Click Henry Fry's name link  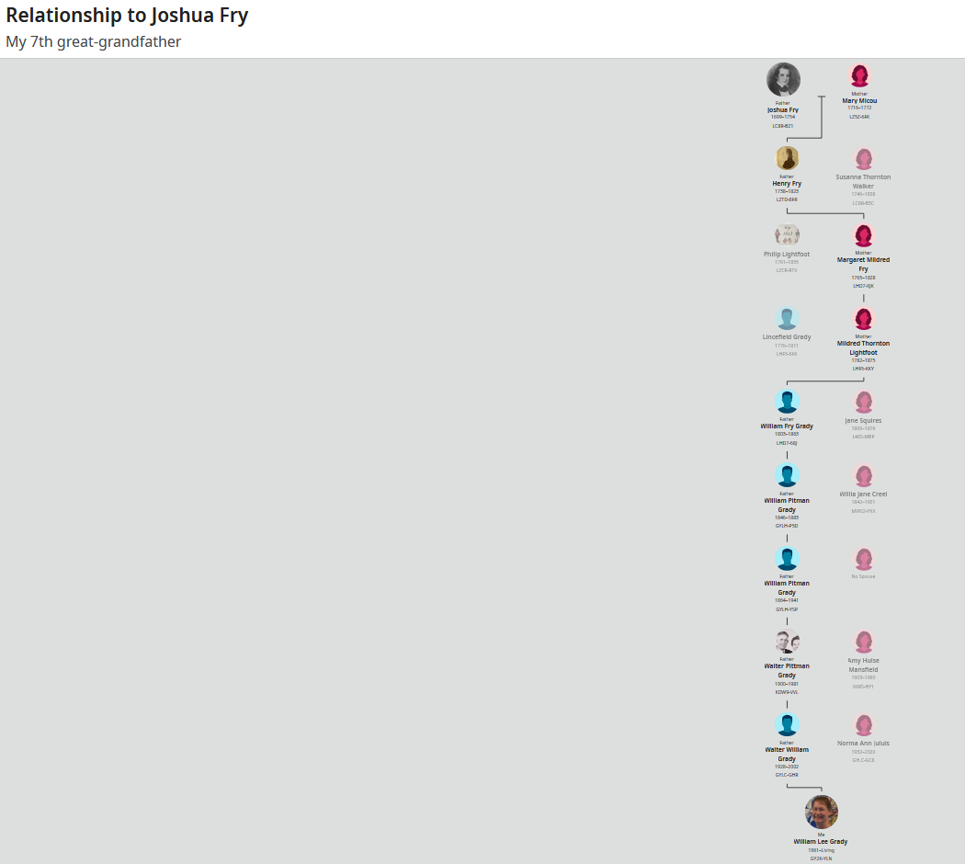tap(787, 184)
